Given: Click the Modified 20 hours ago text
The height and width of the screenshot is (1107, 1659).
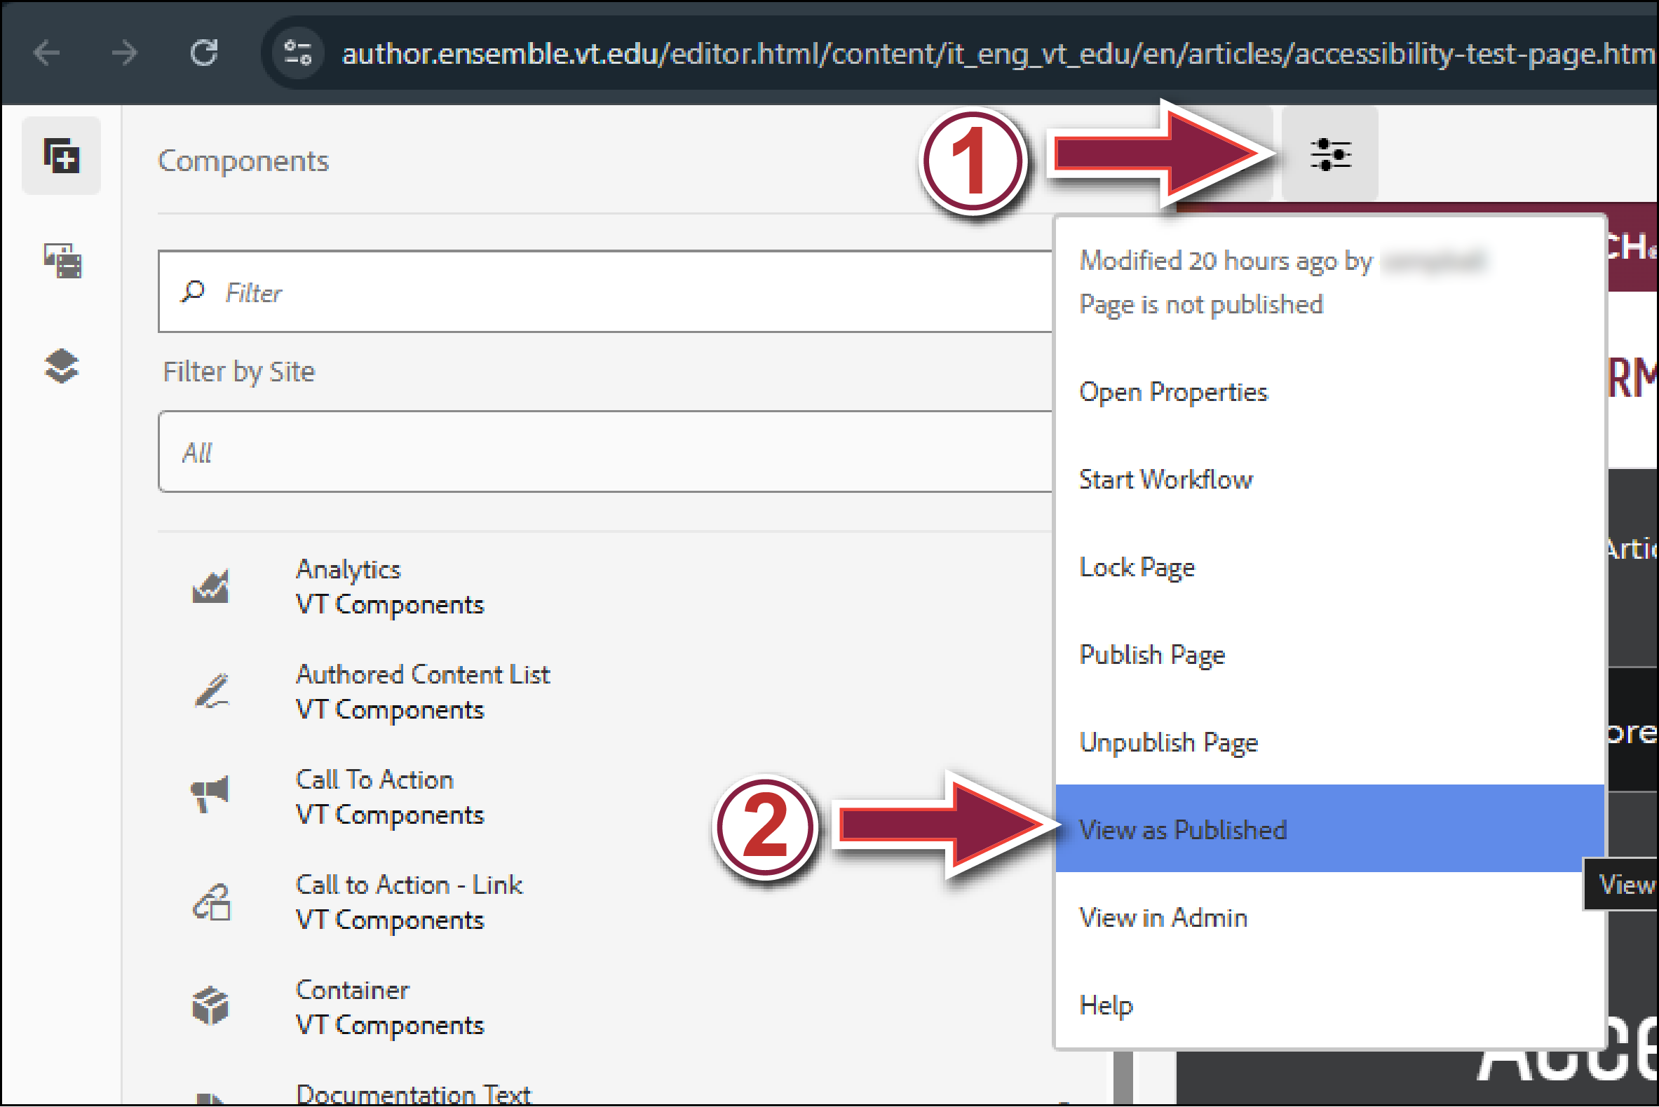Looking at the screenshot, I should point(1226,262).
